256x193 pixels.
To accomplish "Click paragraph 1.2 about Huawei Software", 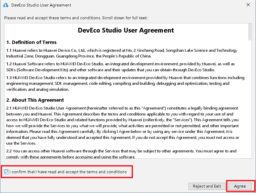I will (x=120, y=67).
